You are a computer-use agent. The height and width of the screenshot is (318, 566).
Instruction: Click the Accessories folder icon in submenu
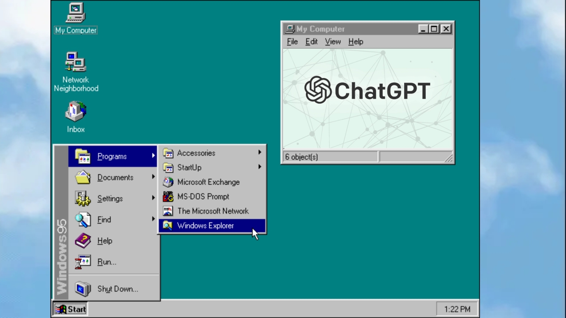[168, 153]
